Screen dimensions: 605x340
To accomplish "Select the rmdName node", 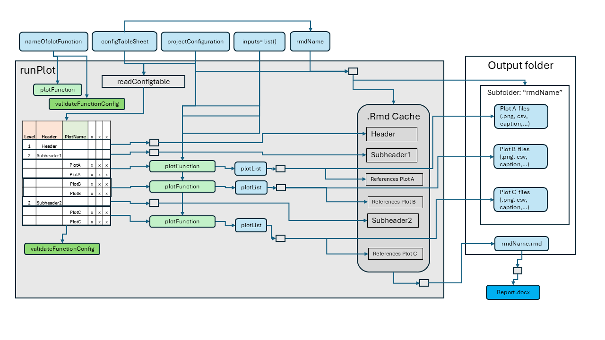I will (x=310, y=42).
